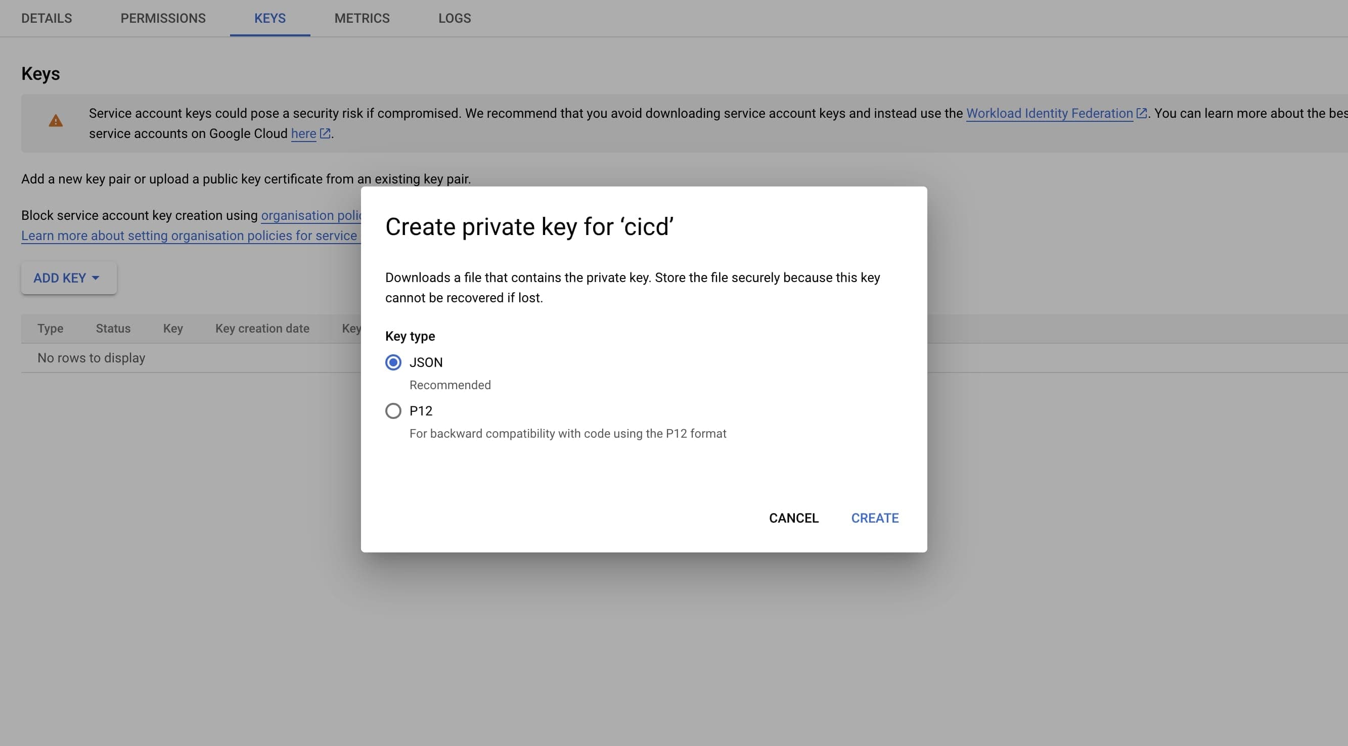This screenshot has width=1348, height=746.
Task: Switch to the DETAILS tab
Action: pos(47,18)
